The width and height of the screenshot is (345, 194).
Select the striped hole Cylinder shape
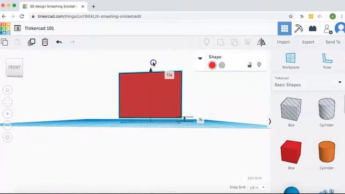[327, 109]
